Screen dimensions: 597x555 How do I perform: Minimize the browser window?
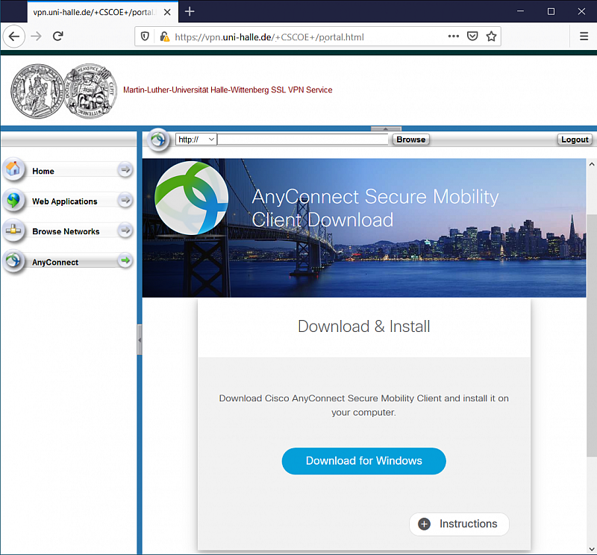520,11
